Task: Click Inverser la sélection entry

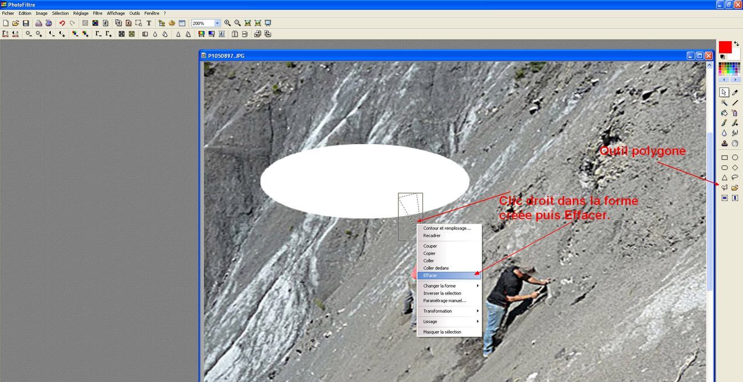Action: pos(449,293)
